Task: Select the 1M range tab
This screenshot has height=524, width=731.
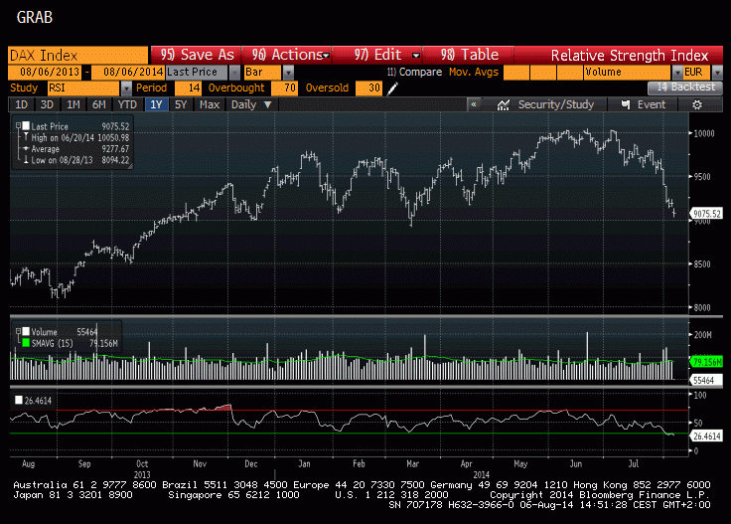Action: click(73, 104)
